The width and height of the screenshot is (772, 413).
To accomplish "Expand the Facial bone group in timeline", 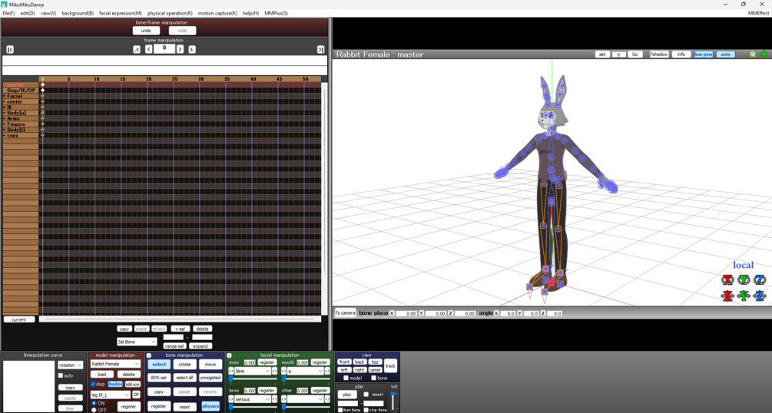I will click(5, 96).
